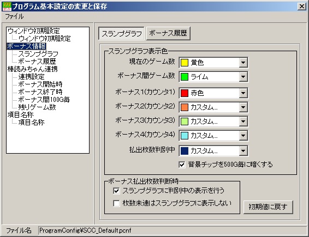
Task: Select the スランプグラフ tab
Action: [x=121, y=34]
